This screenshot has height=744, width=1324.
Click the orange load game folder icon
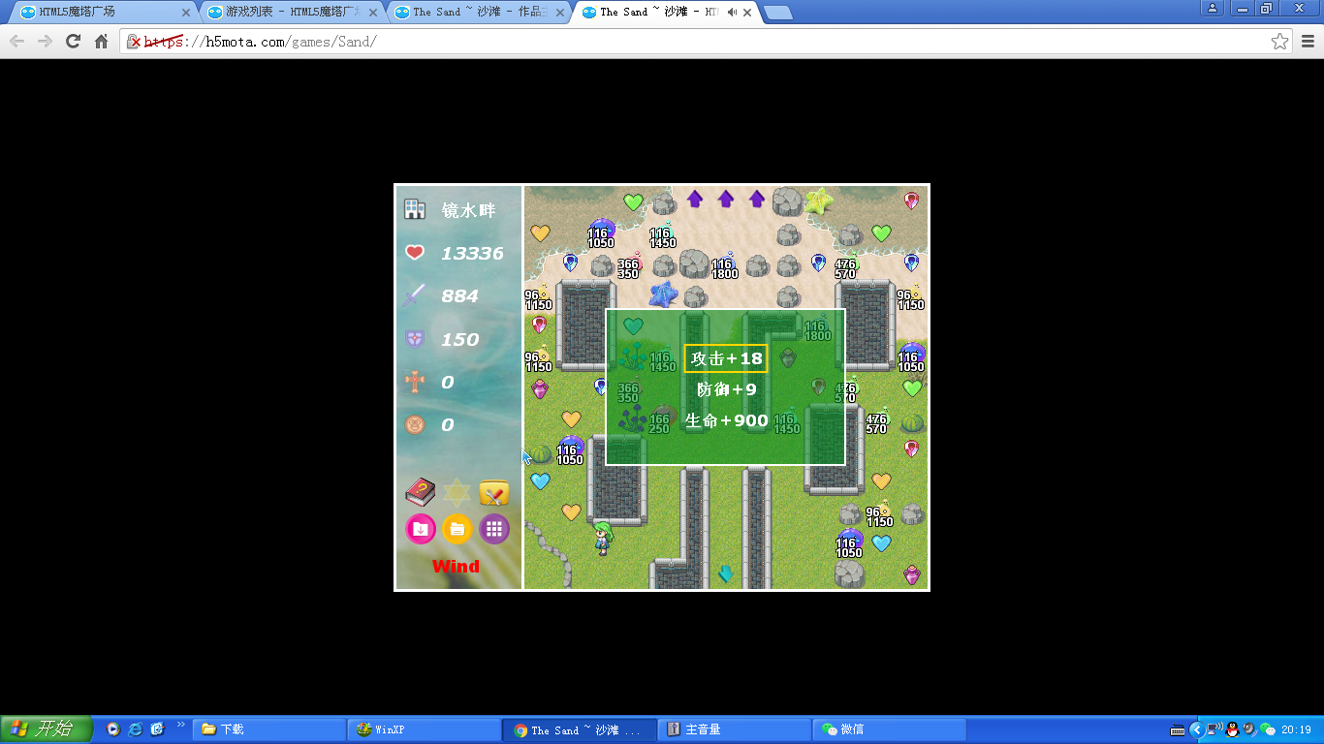pyautogui.click(x=457, y=529)
